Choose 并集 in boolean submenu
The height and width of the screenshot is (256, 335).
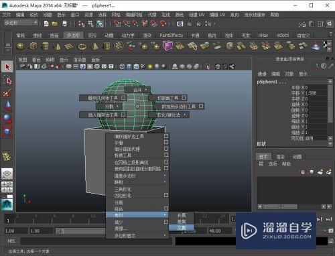182,215
